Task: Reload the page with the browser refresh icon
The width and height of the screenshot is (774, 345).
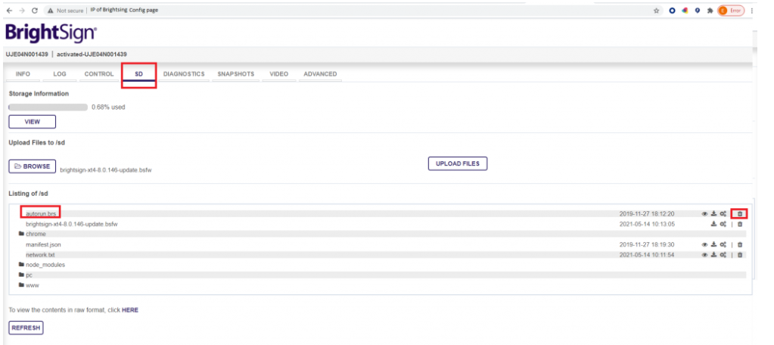Action: pyautogui.click(x=35, y=10)
